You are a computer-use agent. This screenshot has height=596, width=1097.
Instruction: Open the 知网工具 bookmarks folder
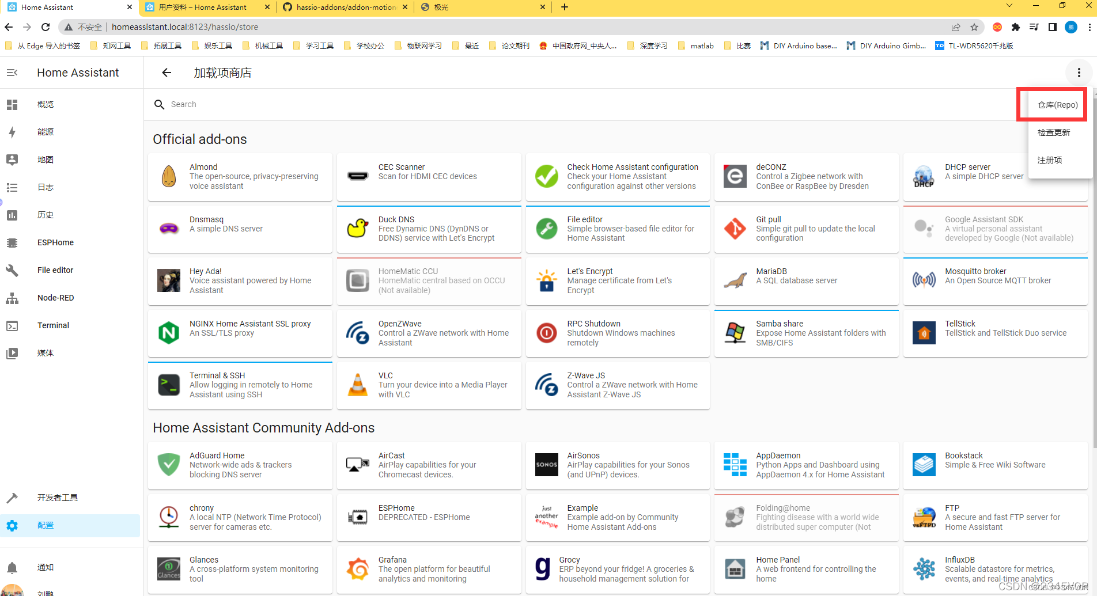[111, 45]
